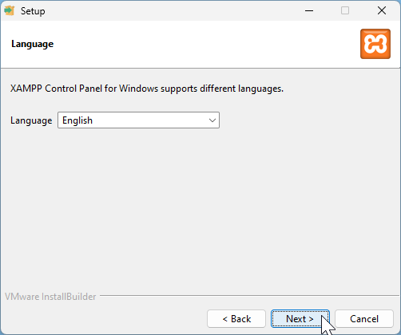Minimize the Setup window
Screen dimensions: 401x335
coord(309,10)
